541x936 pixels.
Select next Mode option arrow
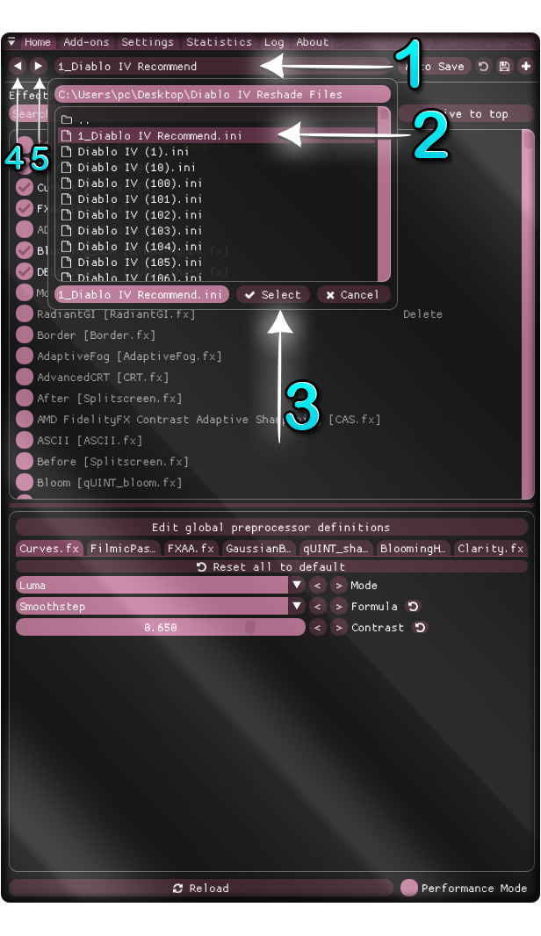click(x=339, y=586)
